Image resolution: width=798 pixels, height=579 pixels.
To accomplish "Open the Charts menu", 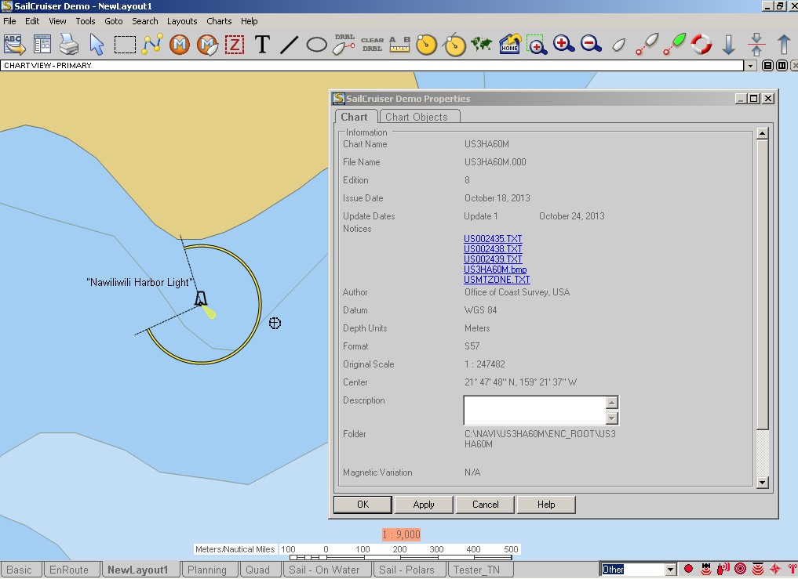I will (x=220, y=21).
